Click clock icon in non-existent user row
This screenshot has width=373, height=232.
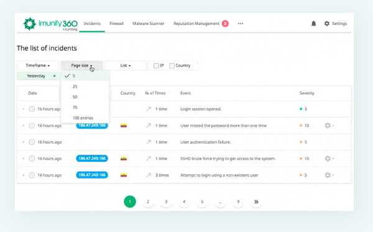click(32, 175)
